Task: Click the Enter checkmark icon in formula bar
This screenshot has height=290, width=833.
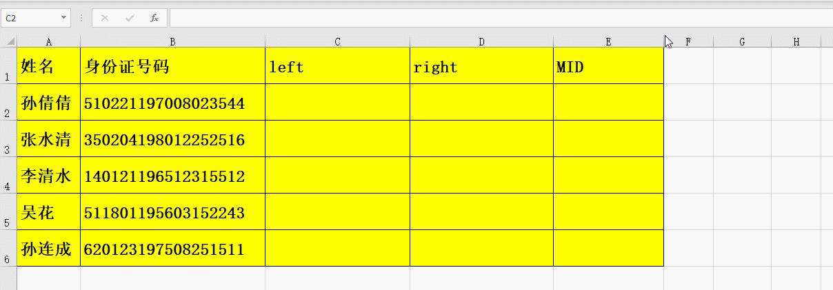Action: (130, 18)
